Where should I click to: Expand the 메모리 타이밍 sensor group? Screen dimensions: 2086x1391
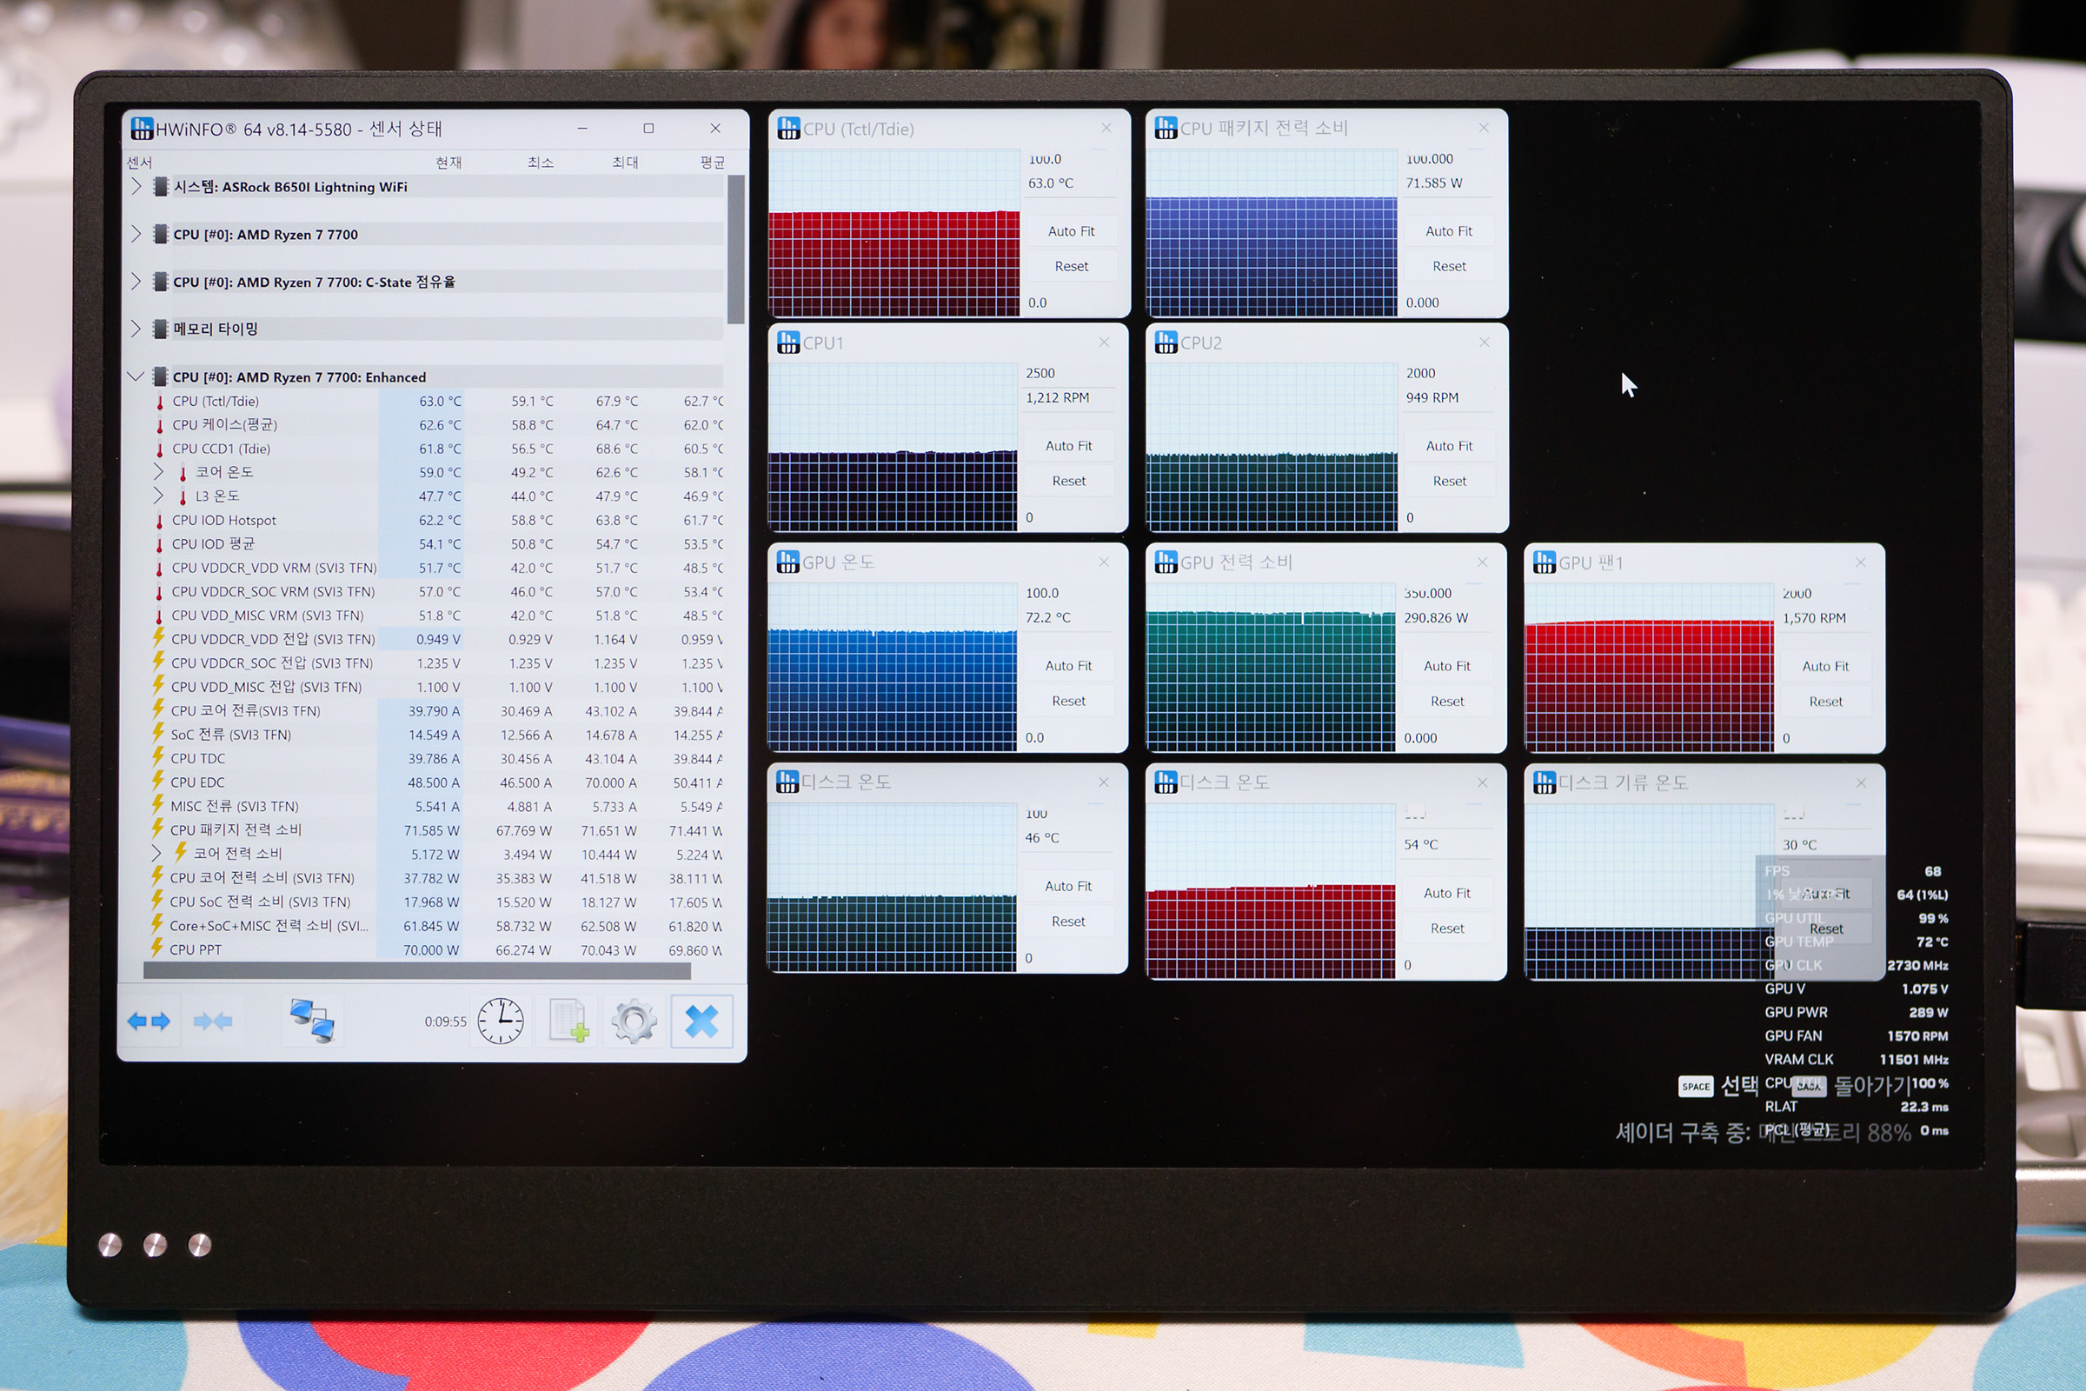136,329
